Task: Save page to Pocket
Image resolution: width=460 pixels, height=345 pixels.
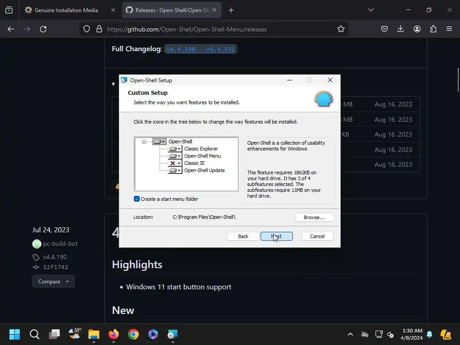Action: (385, 29)
